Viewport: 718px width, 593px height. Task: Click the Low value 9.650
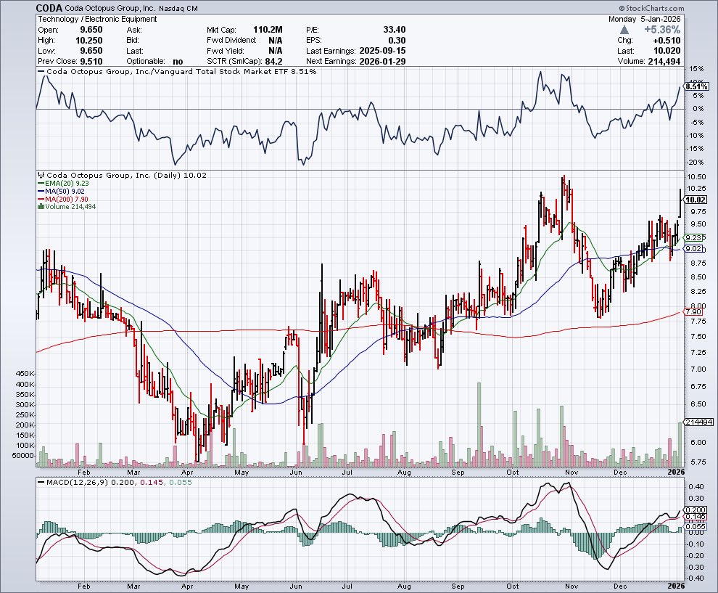(x=91, y=51)
